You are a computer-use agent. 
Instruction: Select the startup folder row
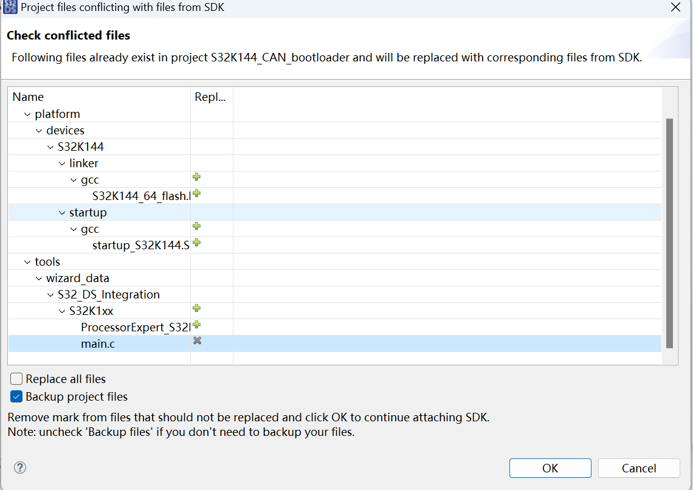point(88,212)
